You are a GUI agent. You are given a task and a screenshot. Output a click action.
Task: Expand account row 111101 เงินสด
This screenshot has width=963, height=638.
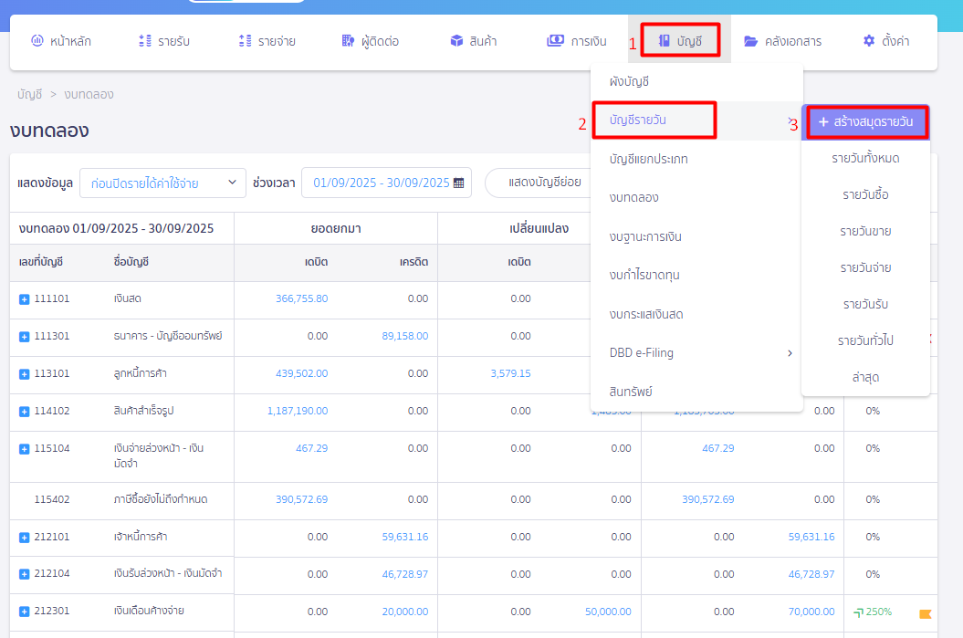[24, 299]
